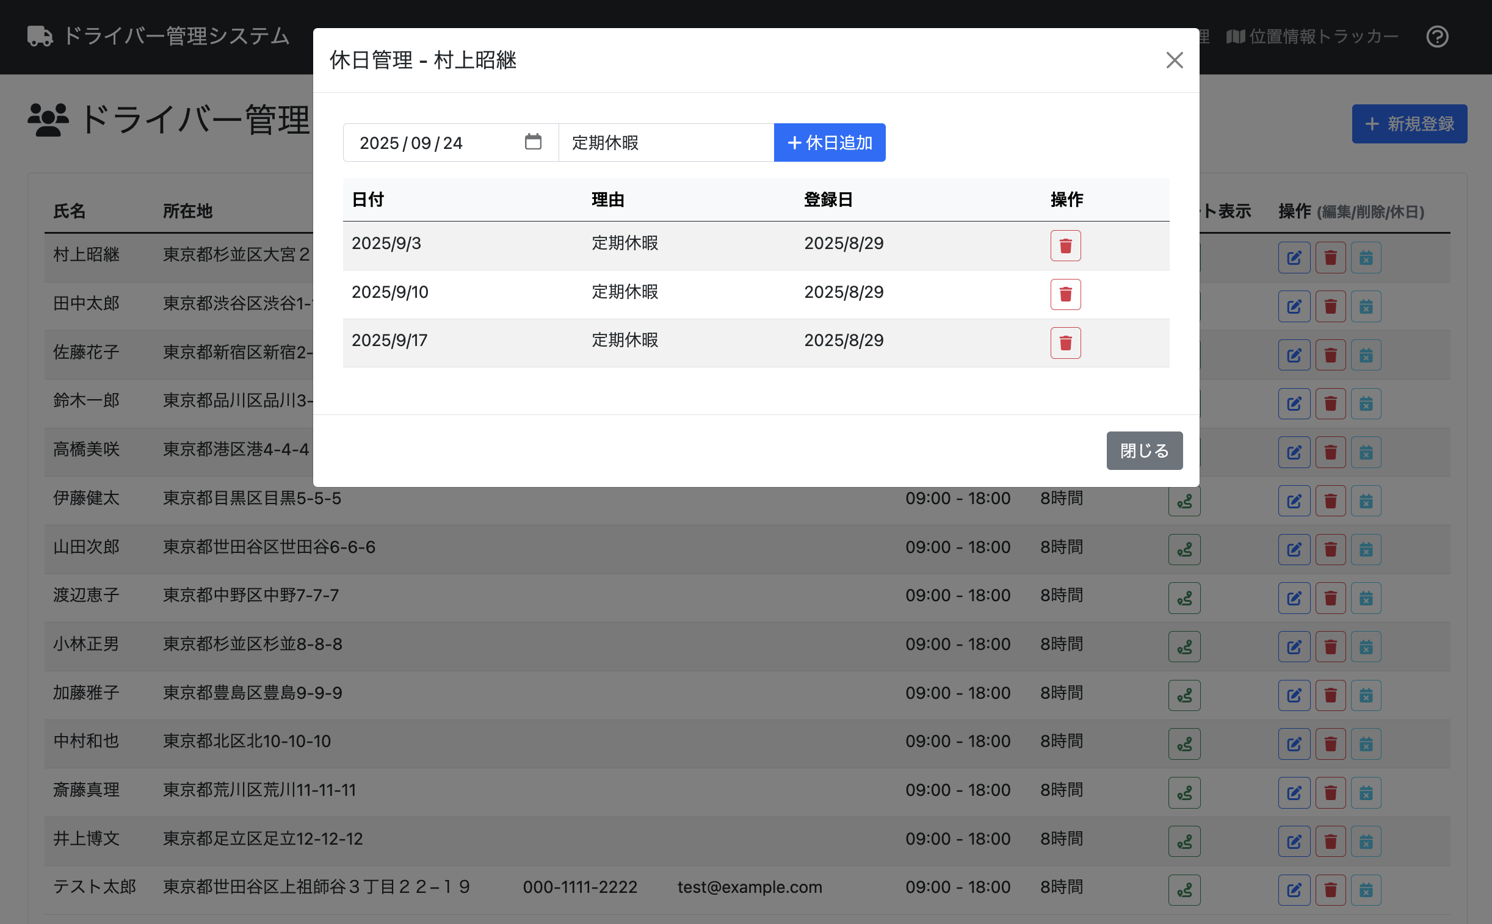Edit driver 井上博文 with pencil icon
1492x924 pixels.
tap(1294, 842)
